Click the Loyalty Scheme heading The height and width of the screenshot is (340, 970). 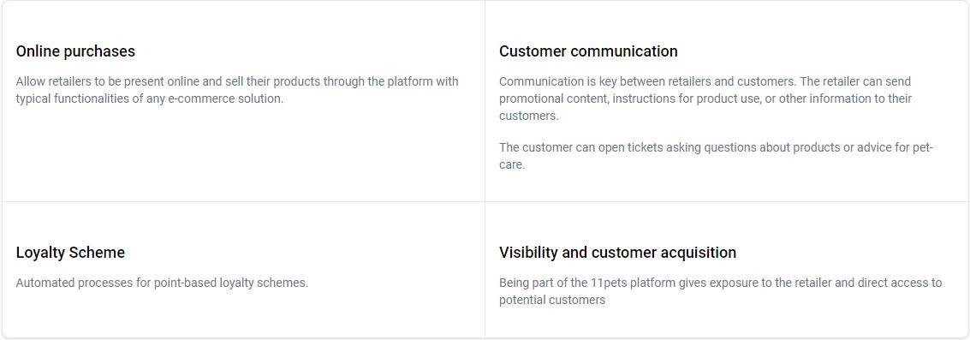(x=70, y=253)
